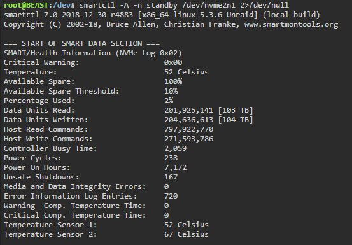Viewport: 352px width, 245px height.
Task: Click the Unsafe Shutdowns value 167
Action: (x=171, y=177)
